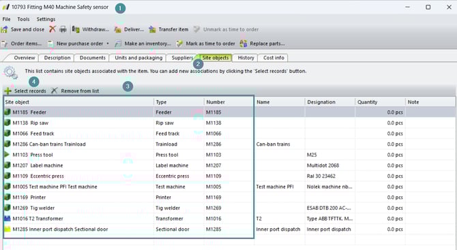The width and height of the screenshot is (457, 250).
Task: Click the Can-ban trains name cell
Action: [x=280, y=144]
